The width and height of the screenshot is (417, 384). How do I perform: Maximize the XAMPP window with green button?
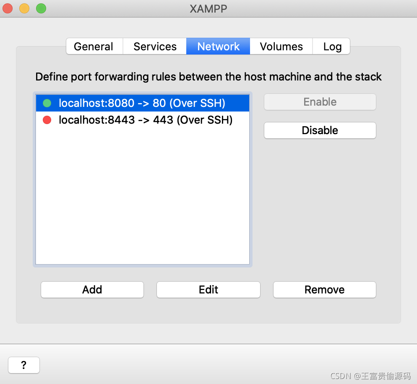tap(41, 8)
